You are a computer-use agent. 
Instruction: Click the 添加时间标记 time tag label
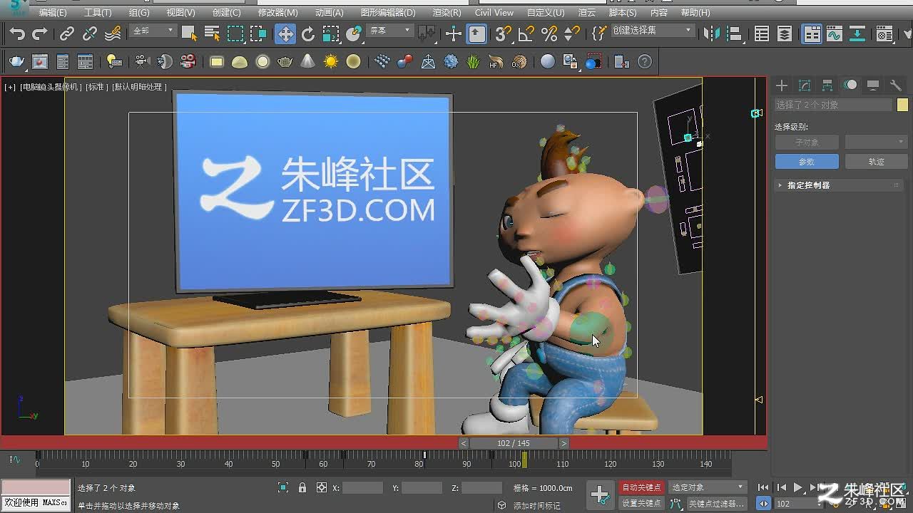pos(536,506)
